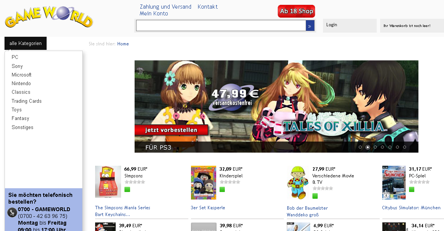Image resolution: width=444 pixels, height=231 pixels.
Task: Open the empty Warenkorb cart box
Action: pyautogui.click(x=412, y=26)
